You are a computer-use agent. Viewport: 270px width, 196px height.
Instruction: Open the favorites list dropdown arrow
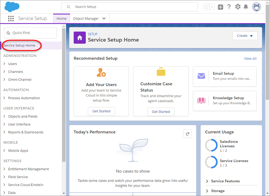212,7
